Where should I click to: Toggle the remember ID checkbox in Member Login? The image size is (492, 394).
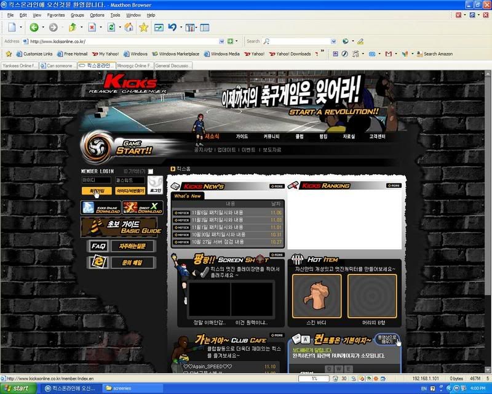(151, 171)
